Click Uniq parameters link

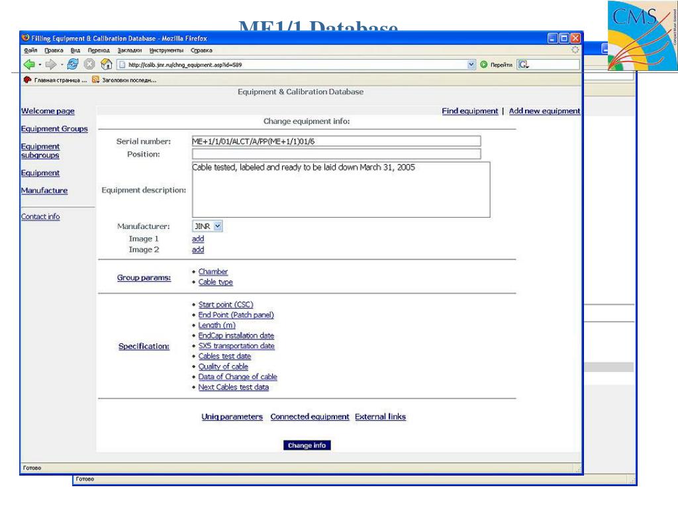(232, 417)
